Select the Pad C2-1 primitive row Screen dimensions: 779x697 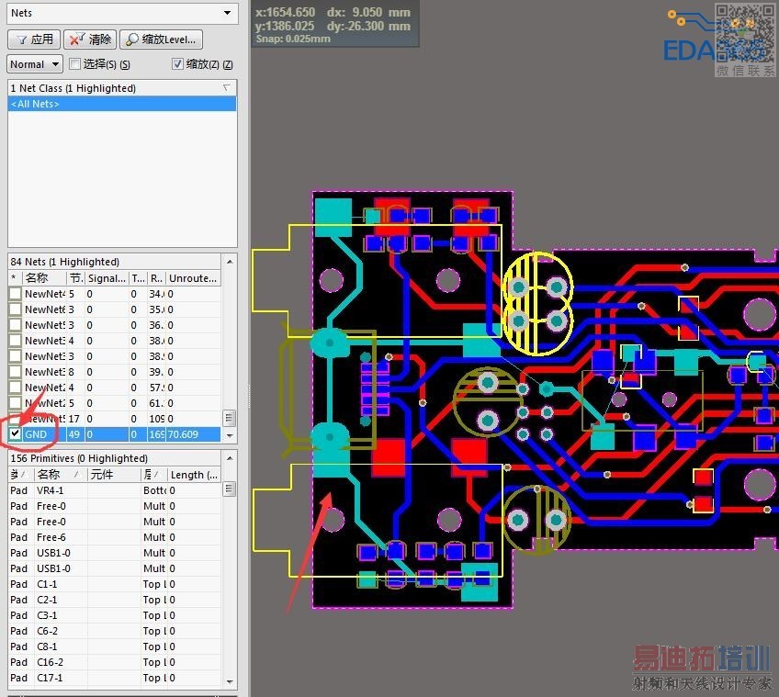(115, 600)
